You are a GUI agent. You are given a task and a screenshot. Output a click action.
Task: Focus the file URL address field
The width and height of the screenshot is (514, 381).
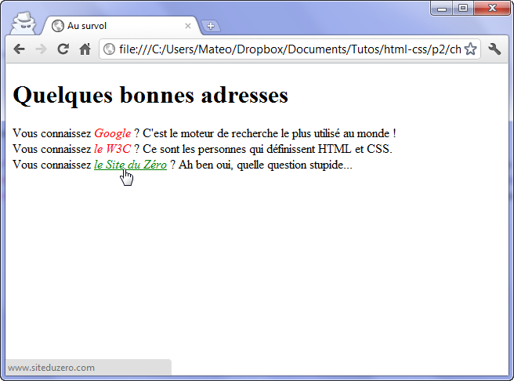(x=290, y=49)
